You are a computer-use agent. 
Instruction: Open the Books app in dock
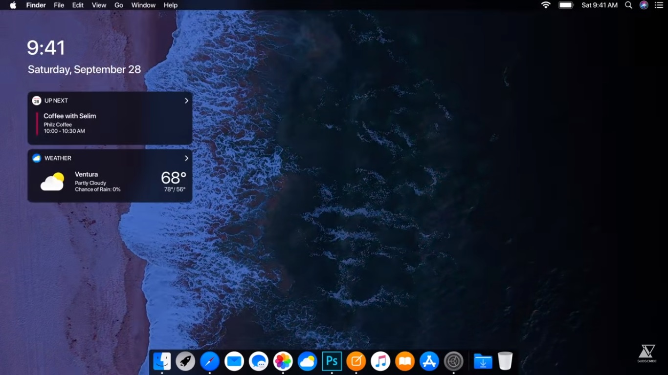pos(405,361)
